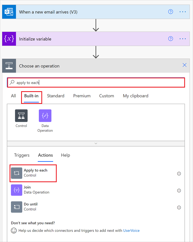Open the UserVoice link
Screen dimensions: 193x242
click(131, 231)
